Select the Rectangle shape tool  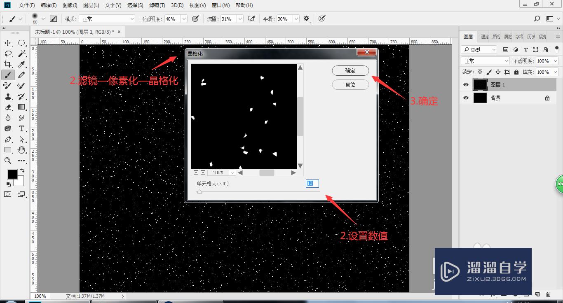[x=8, y=150]
